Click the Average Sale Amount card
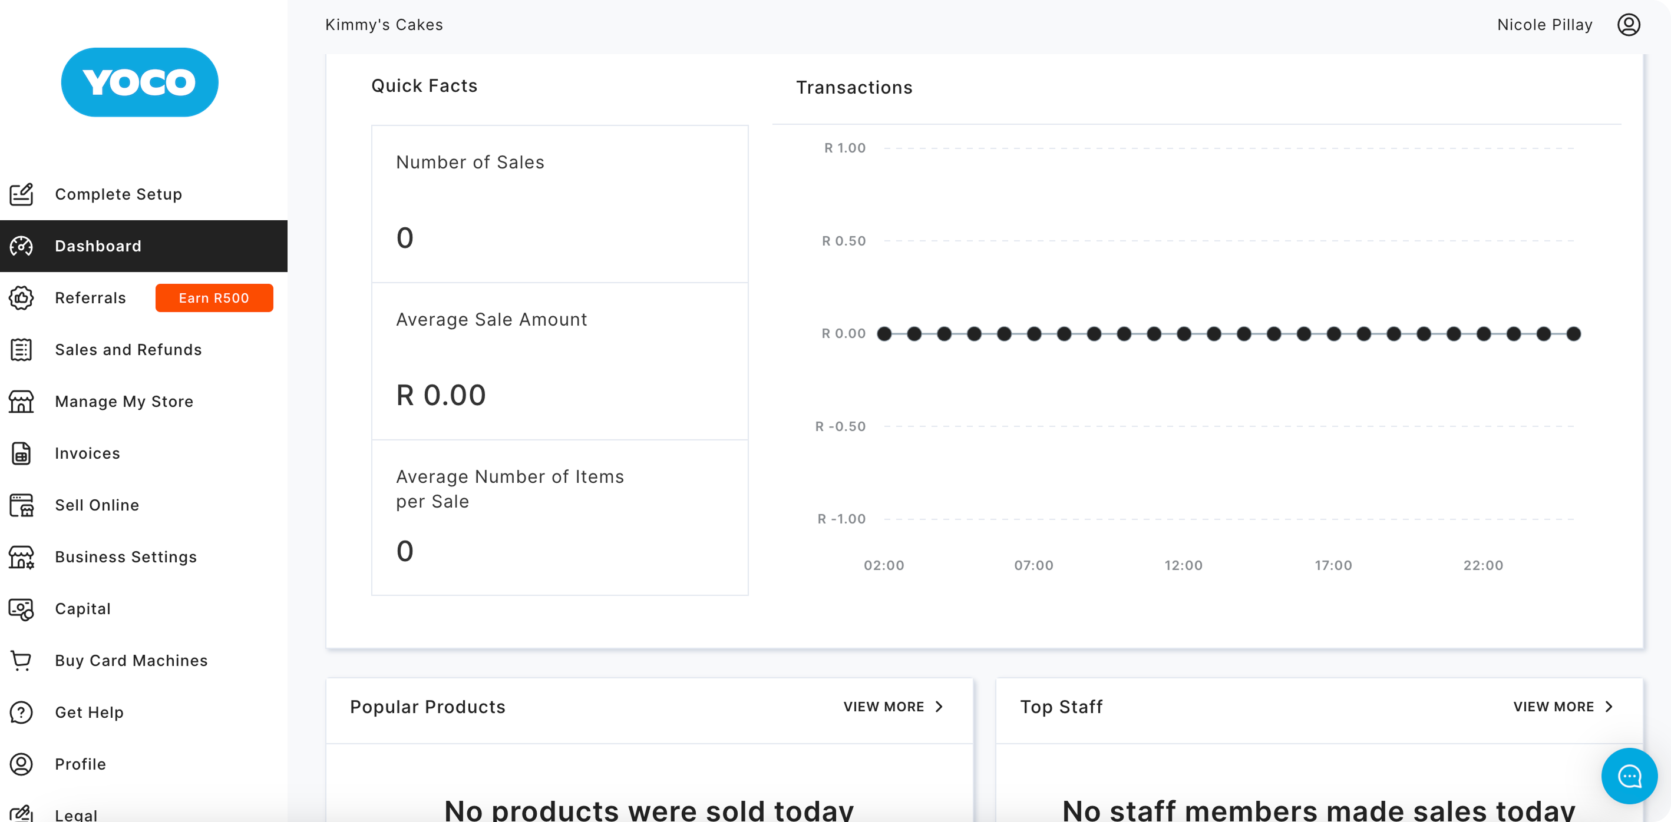 pos(560,361)
